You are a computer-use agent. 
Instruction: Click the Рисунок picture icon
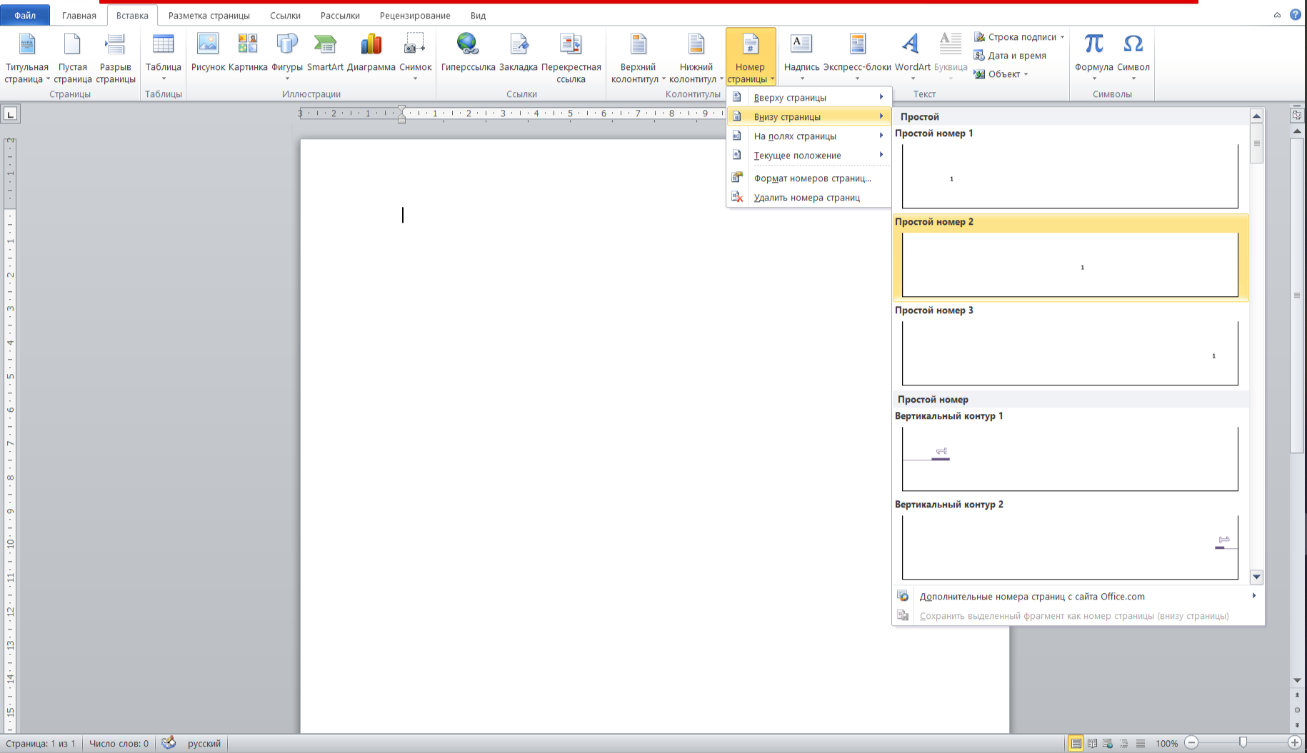click(x=208, y=53)
